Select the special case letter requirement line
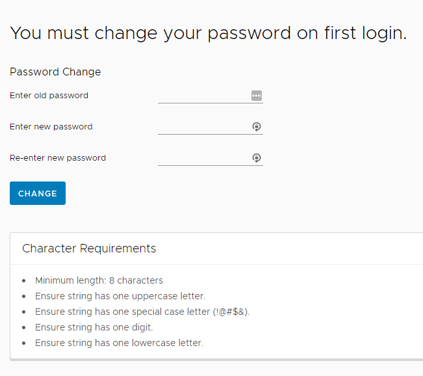Image resolution: width=423 pixels, height=376 pixels. [x=142, y=312]
